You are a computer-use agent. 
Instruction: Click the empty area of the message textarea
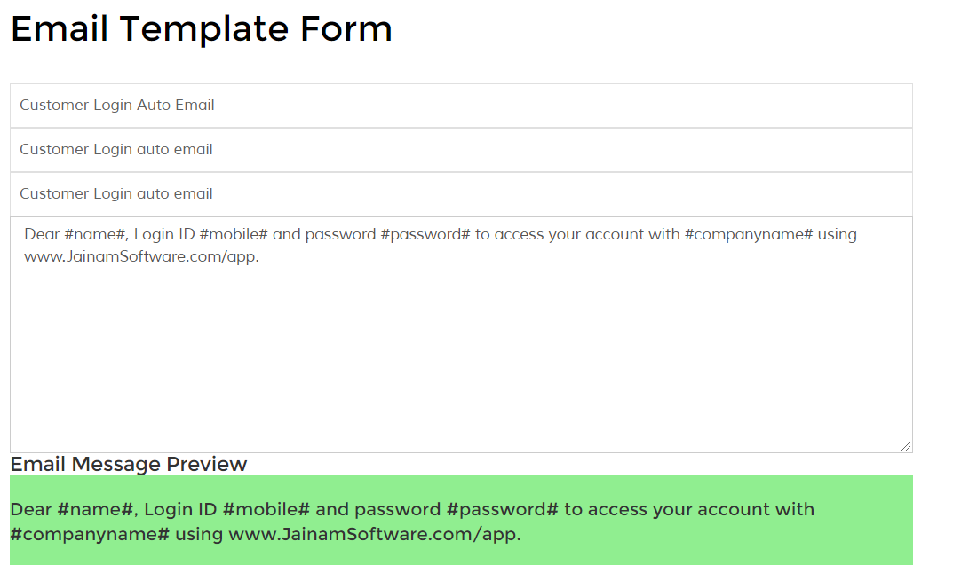pos(461,355)
